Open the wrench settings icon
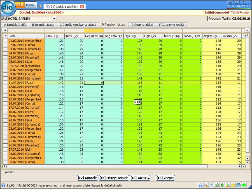Image resolution: width=252 pixels, height=189 pixels. pos(206,185)
